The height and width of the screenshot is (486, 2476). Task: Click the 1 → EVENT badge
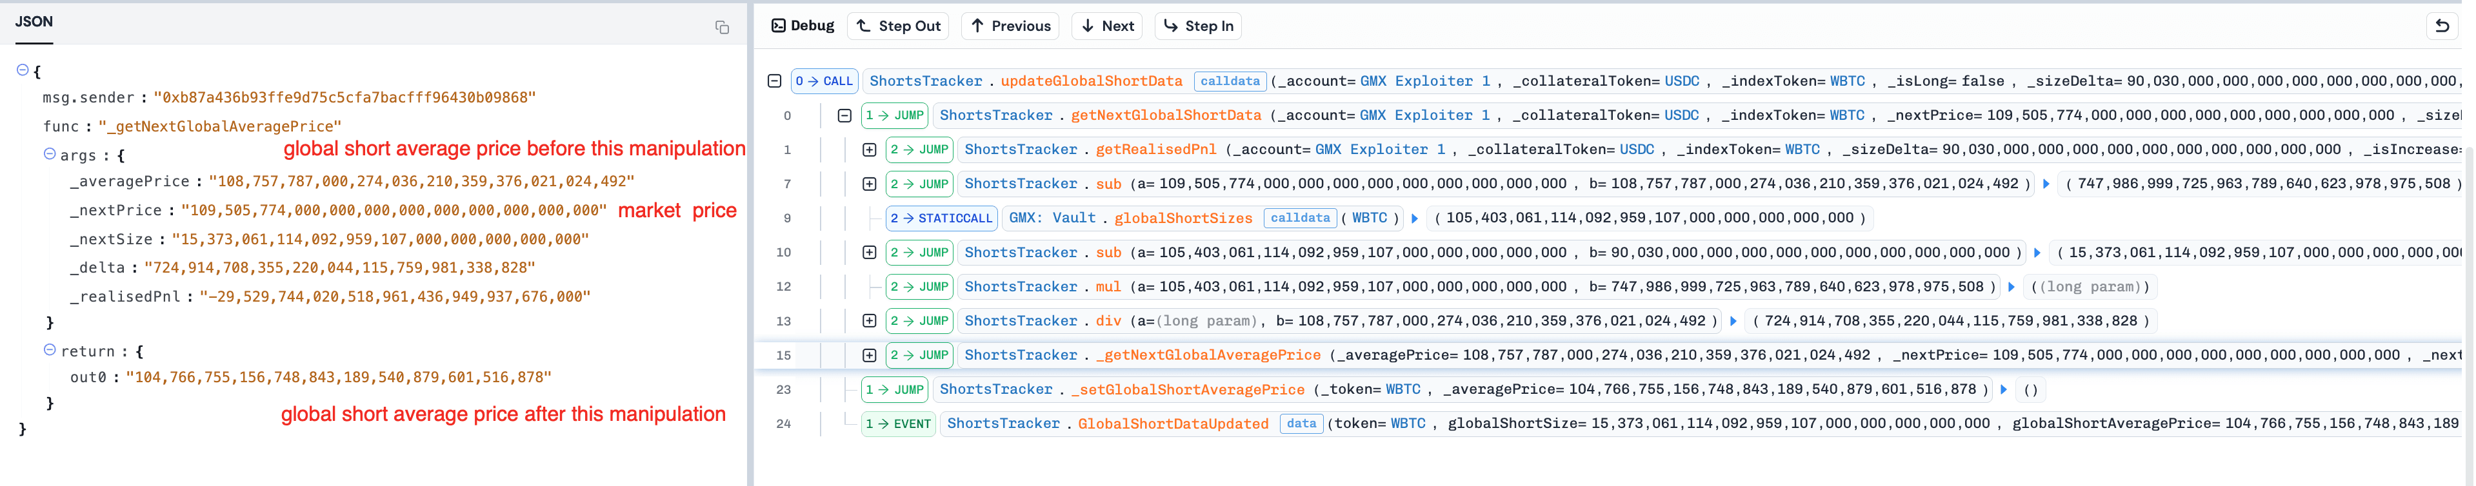898,423
